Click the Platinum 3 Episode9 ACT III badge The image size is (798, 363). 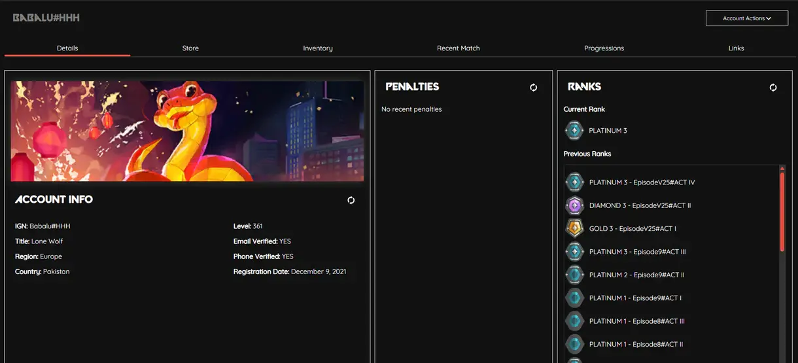click(x=574, y=251)
